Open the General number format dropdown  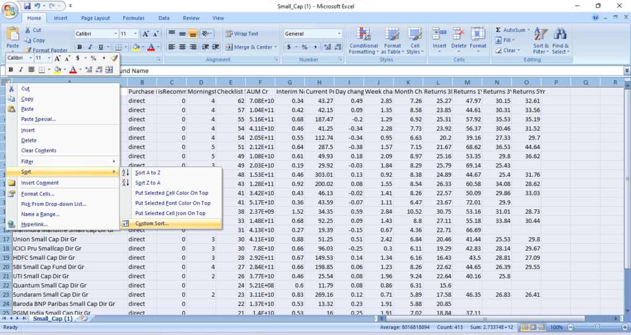(x=340, y=34)
